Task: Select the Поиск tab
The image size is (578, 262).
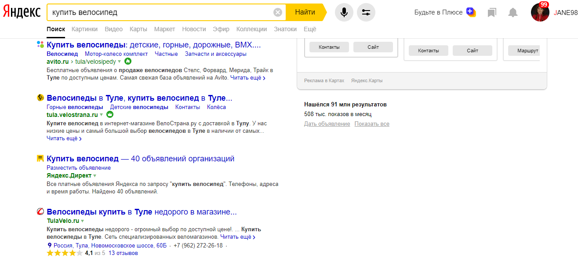Action: (56, 29)
